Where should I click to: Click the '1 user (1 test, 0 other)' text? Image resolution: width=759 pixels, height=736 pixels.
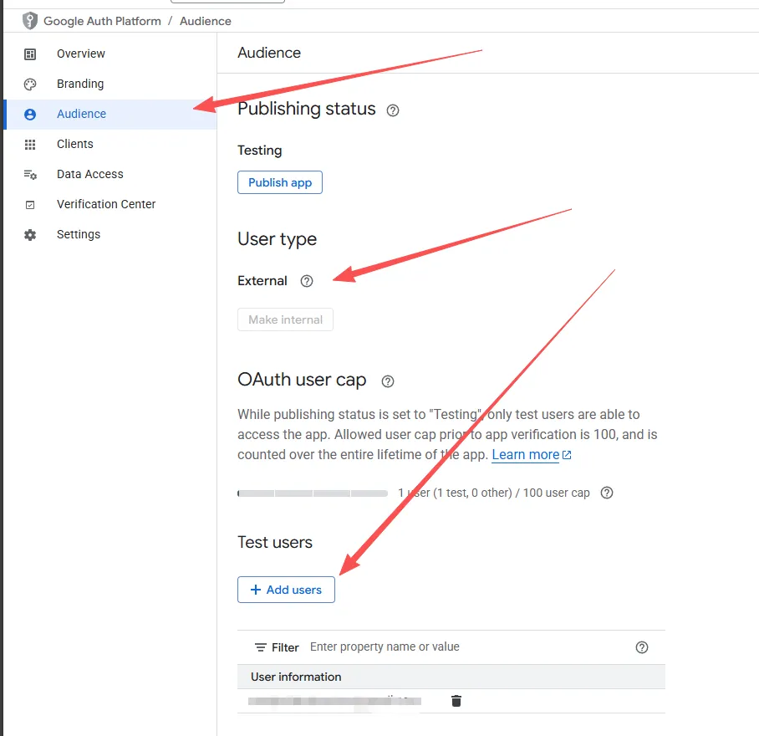click(455, 493)
